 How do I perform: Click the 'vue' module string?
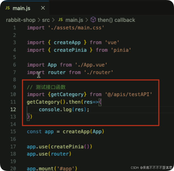pos(112,43)
